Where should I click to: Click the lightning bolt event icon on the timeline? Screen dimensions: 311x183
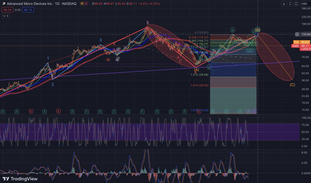click(248, 111)
